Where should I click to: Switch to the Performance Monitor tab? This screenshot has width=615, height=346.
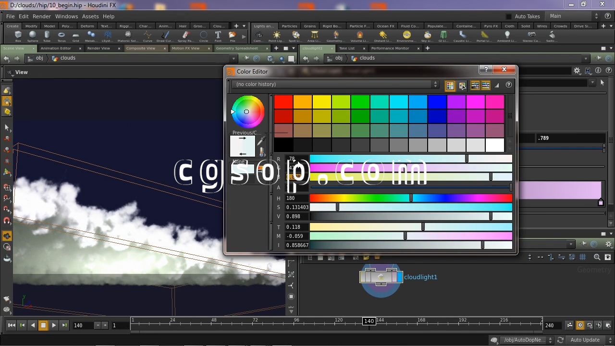pyautogui.click(x=390, y=48)
